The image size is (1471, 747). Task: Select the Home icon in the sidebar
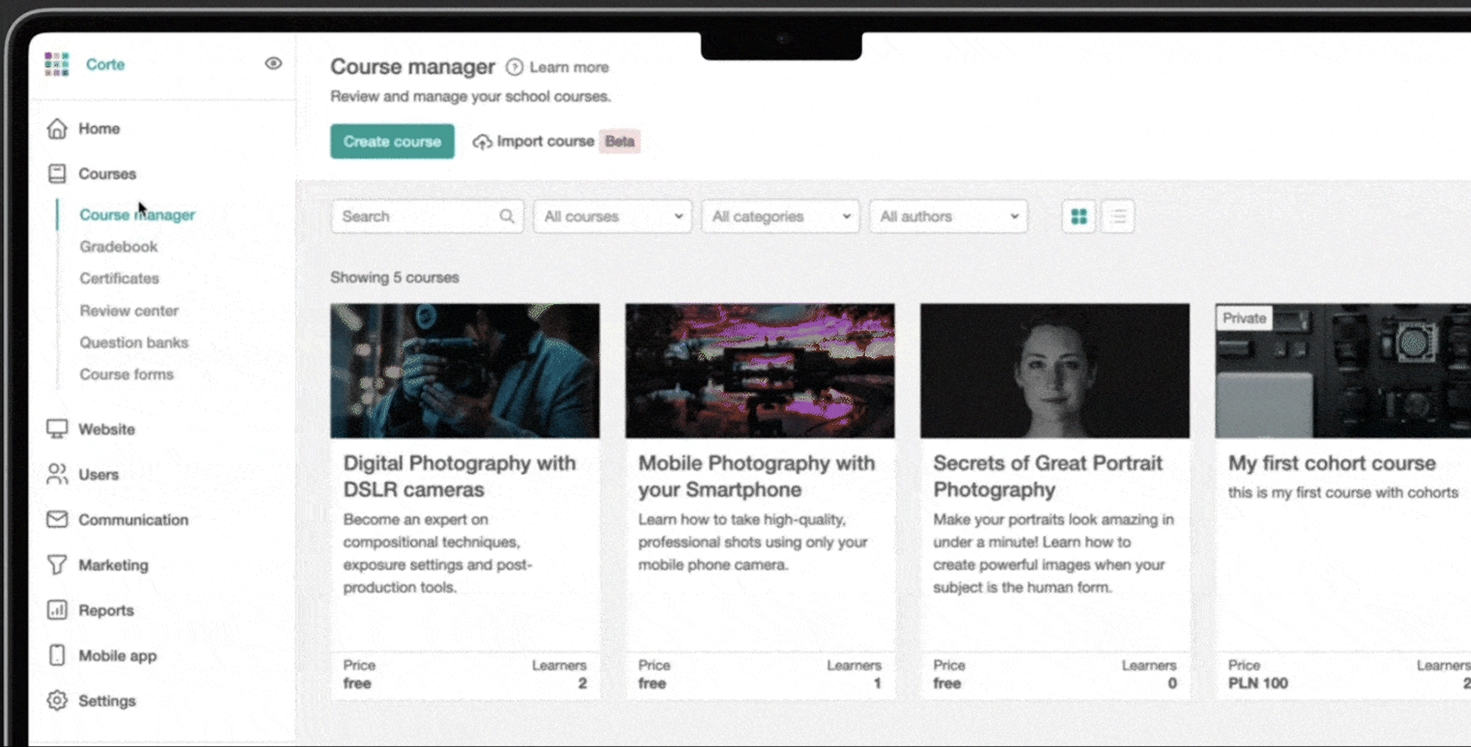coord(57,128)
